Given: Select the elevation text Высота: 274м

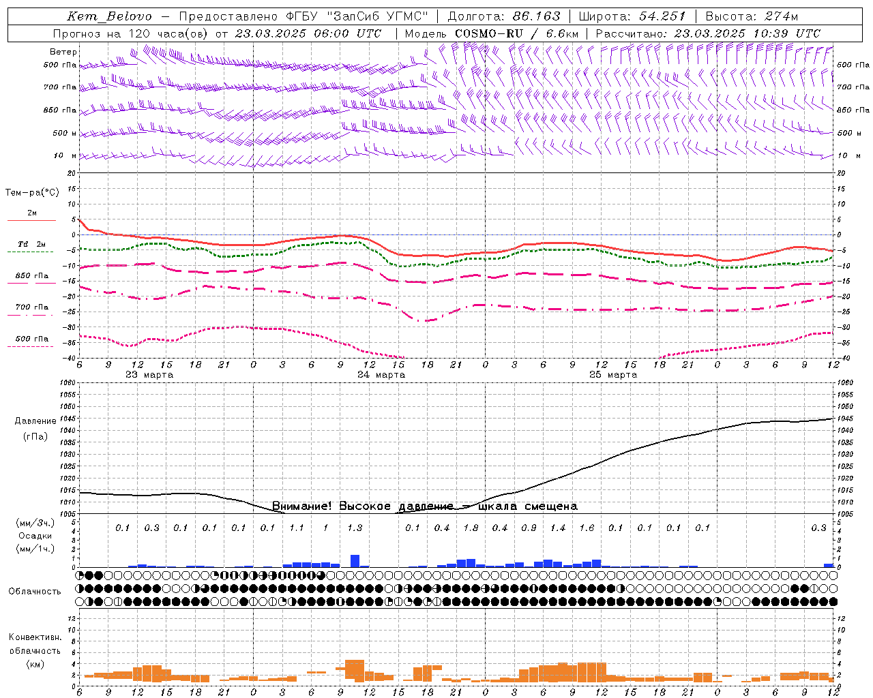Looking at the screenshot, I should 752,16.
